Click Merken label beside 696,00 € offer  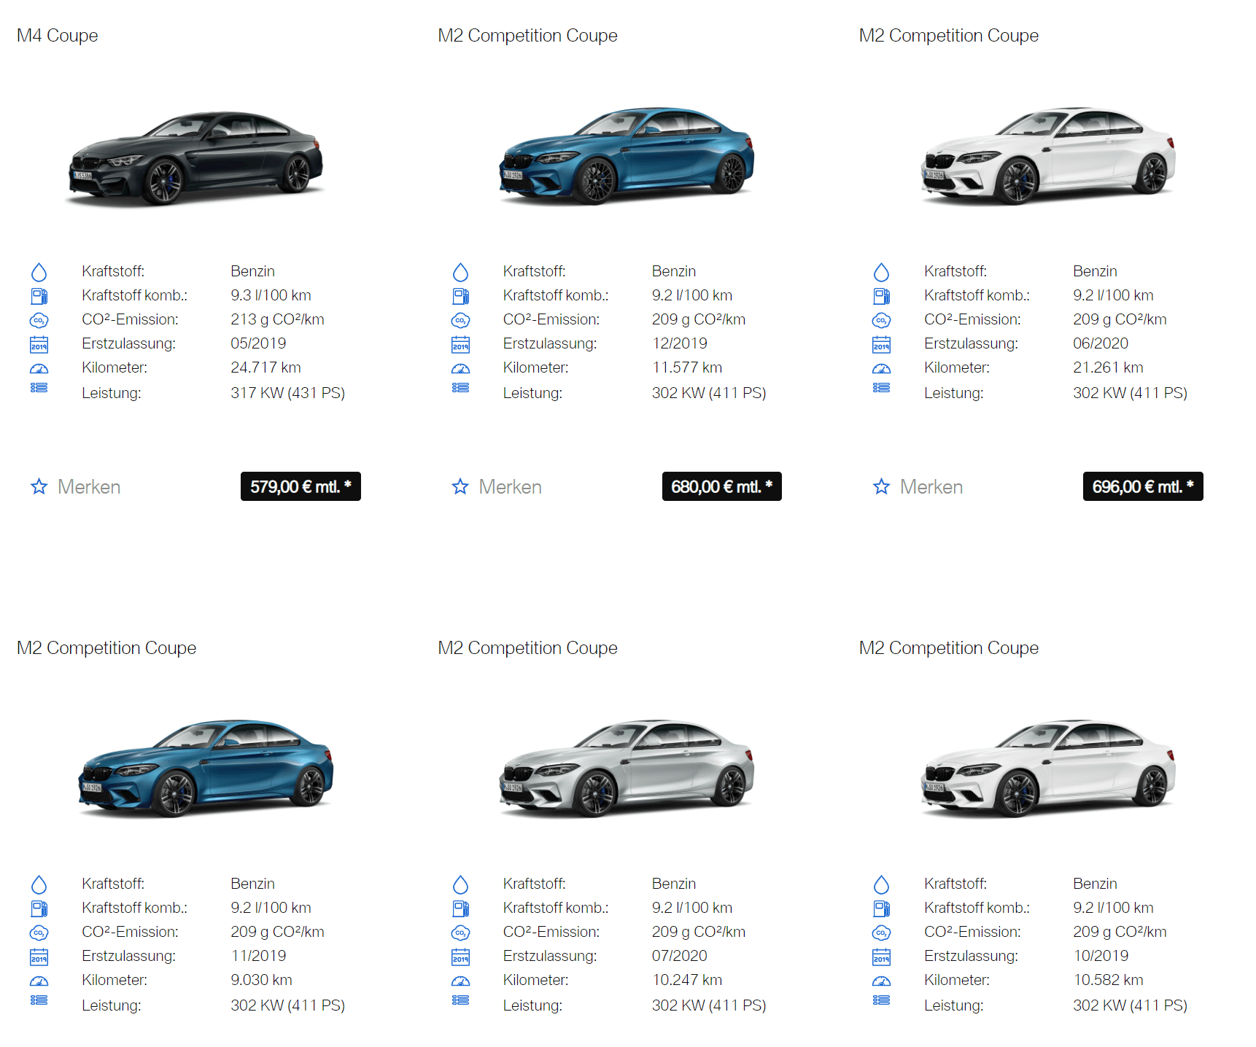coord(931,487)
